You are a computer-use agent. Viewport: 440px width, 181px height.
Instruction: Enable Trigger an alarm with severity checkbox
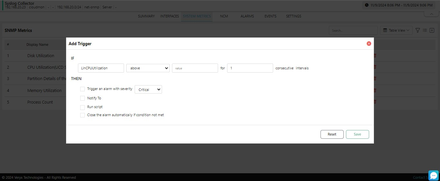82,89
